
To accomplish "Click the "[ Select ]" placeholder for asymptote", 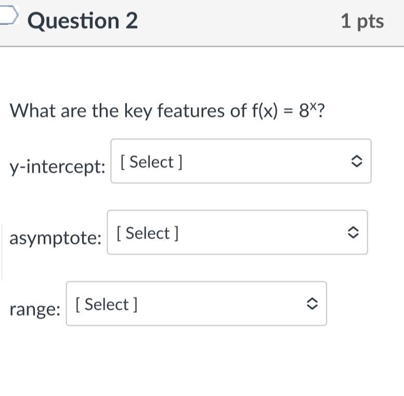I will (x=148, y=233).
